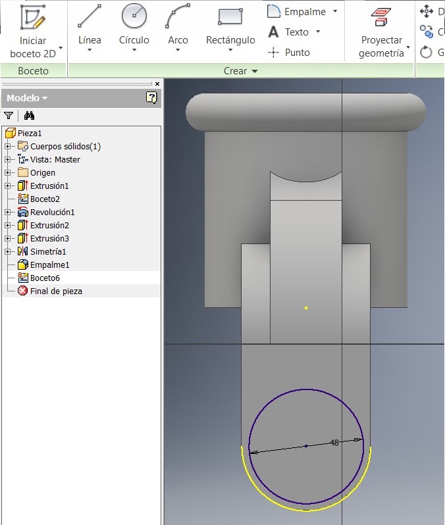Expand the Extrusión1 node
Image resolution: width=445 pixels, height=525 pixels.
pyautogui.click(x=8, y=186)
